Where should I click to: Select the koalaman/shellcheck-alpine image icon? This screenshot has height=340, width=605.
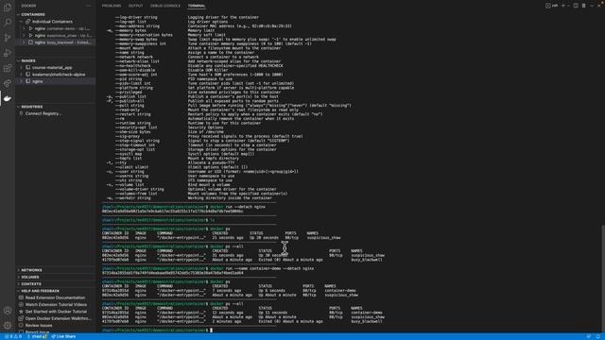click(x=27, y=75)
